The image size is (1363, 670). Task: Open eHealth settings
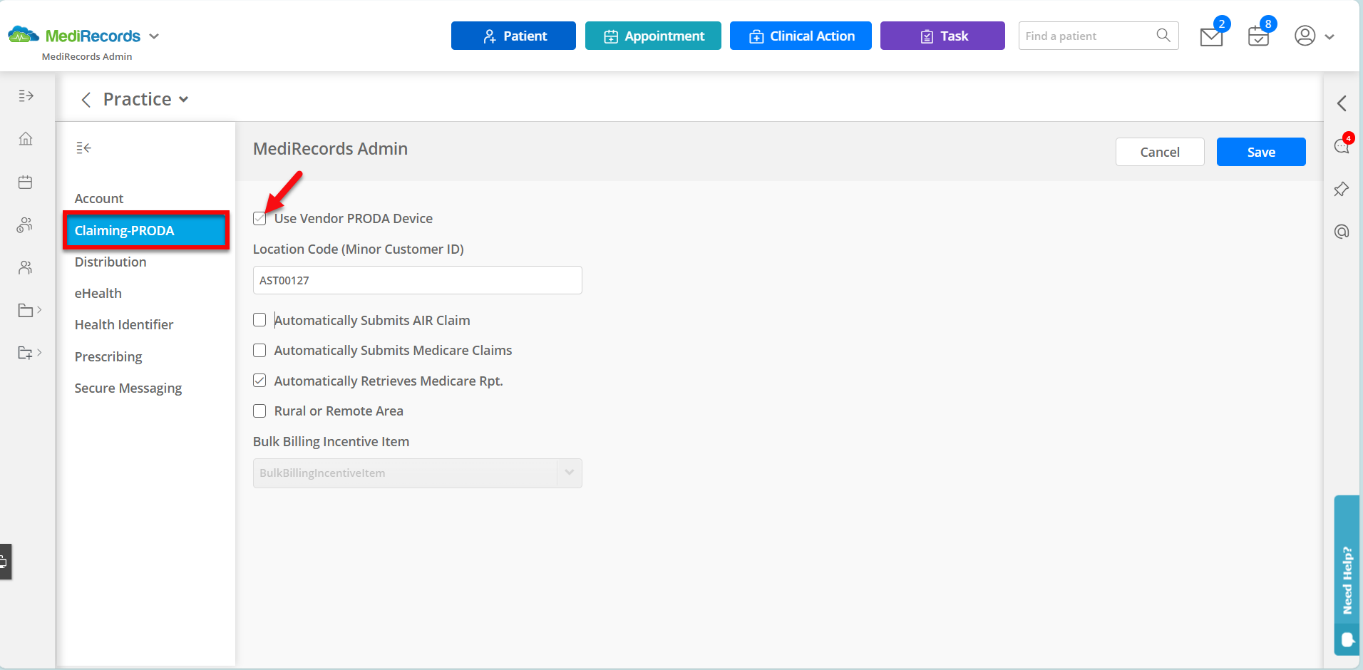98,293
